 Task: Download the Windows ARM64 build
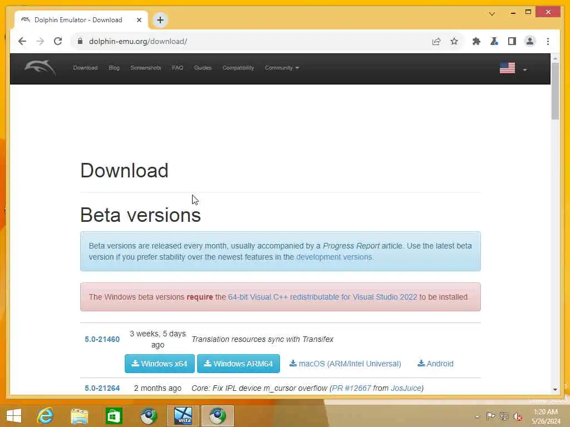click(x=238, y=364)
